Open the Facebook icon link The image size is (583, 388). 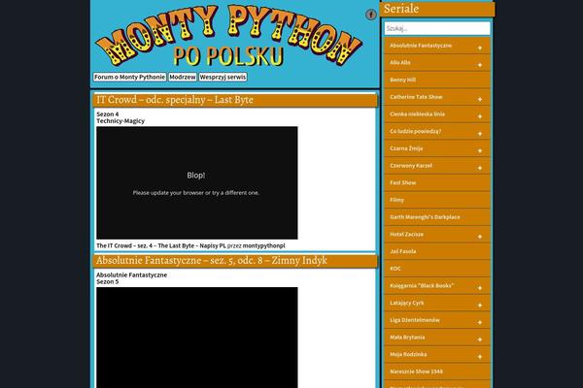371,15
